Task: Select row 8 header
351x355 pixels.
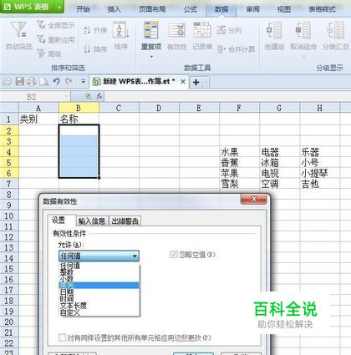Action: pos(9,195)
